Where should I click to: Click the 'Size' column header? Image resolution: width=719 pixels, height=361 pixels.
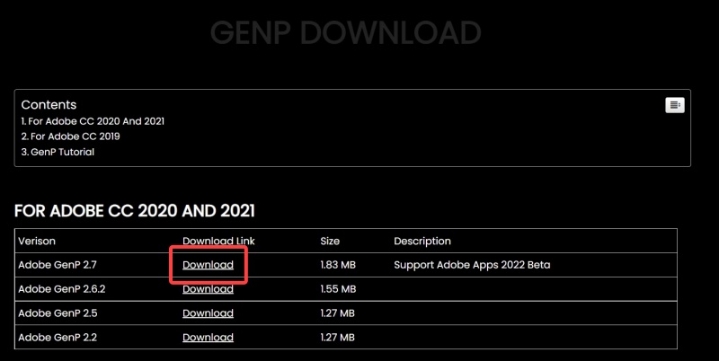(330, 241)
